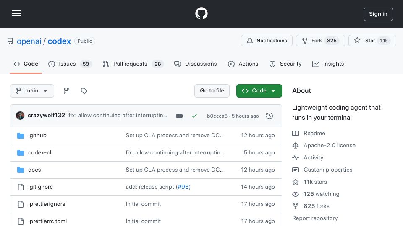Open the codex-cli folder

tap(40, 152)
